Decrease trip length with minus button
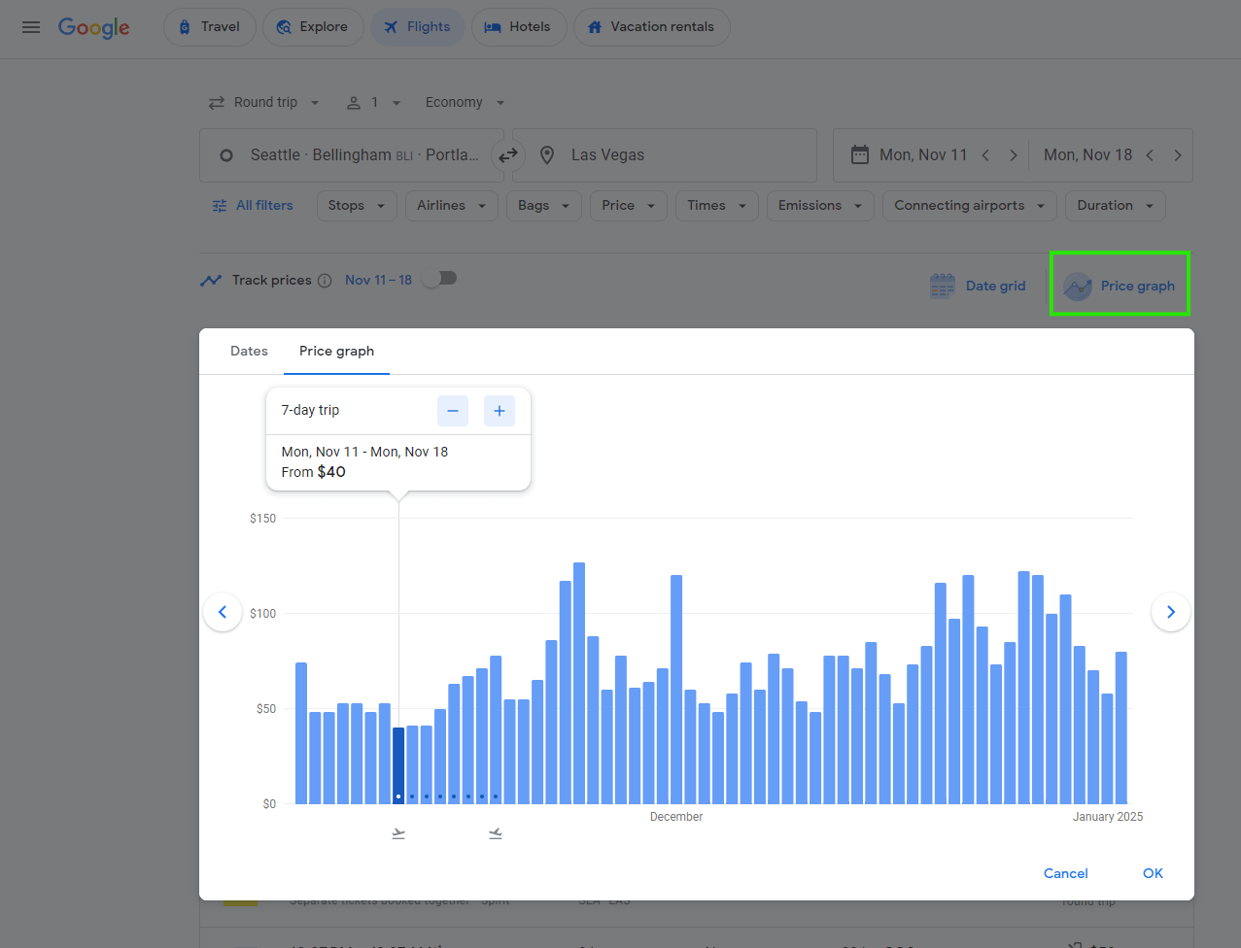1241x948 pixels. pos(452,410)
